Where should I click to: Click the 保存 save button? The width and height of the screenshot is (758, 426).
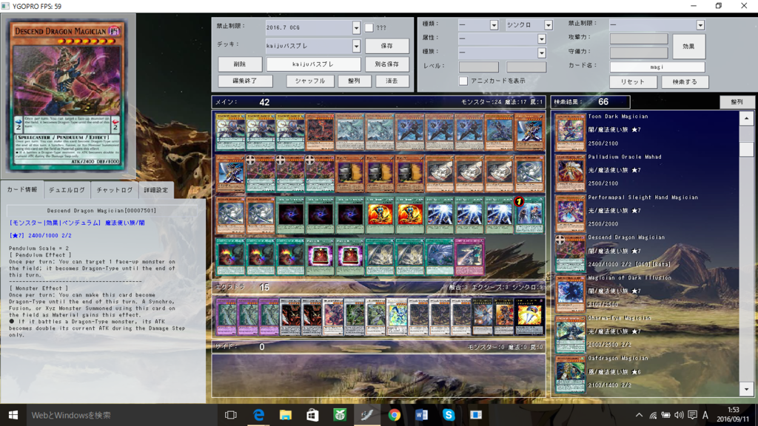(x=386, y=46)
